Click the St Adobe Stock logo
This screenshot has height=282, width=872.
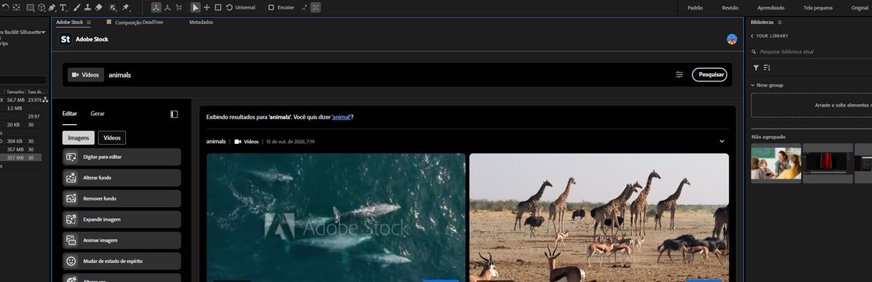point(65,39)
